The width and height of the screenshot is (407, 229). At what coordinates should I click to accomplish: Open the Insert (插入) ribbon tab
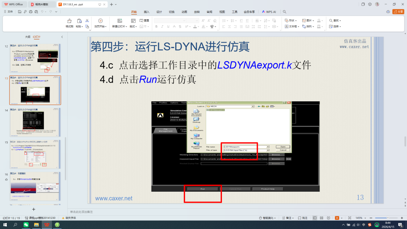tap(147, 12)
